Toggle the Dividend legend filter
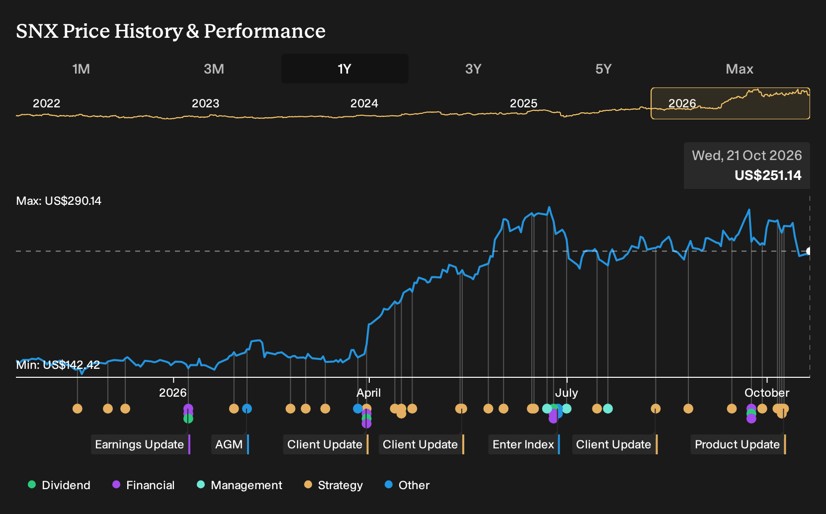826x514 pixels. pyautogui.click(x=59, y=485)
